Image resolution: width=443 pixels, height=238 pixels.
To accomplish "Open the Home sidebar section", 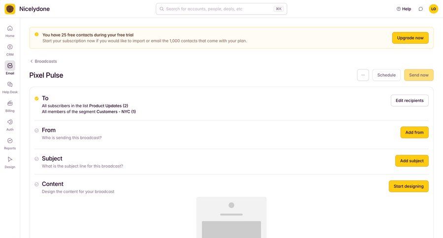I will [x=10, y=31].
